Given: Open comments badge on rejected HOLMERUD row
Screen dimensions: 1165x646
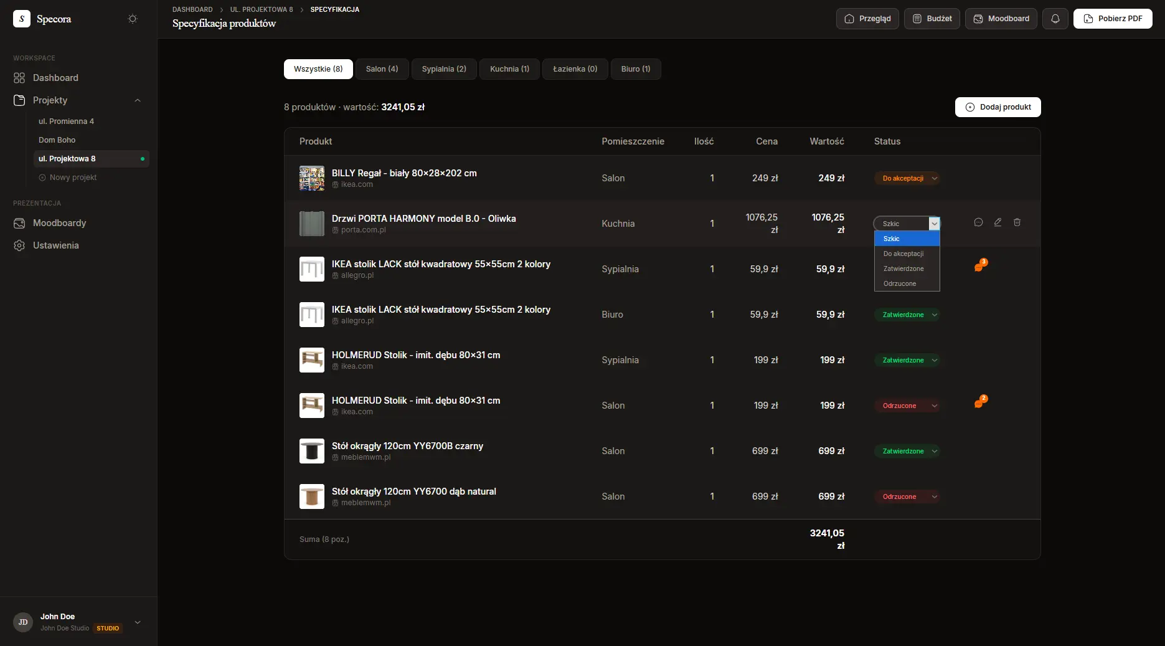Looking at the screenshot, I should click(981, 402).
